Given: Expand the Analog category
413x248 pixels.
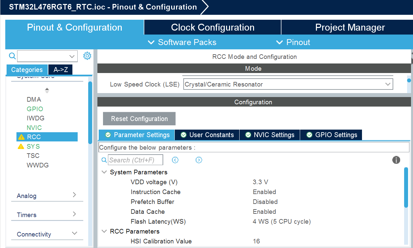Looking at the screenshot, I should click(74, 195).
